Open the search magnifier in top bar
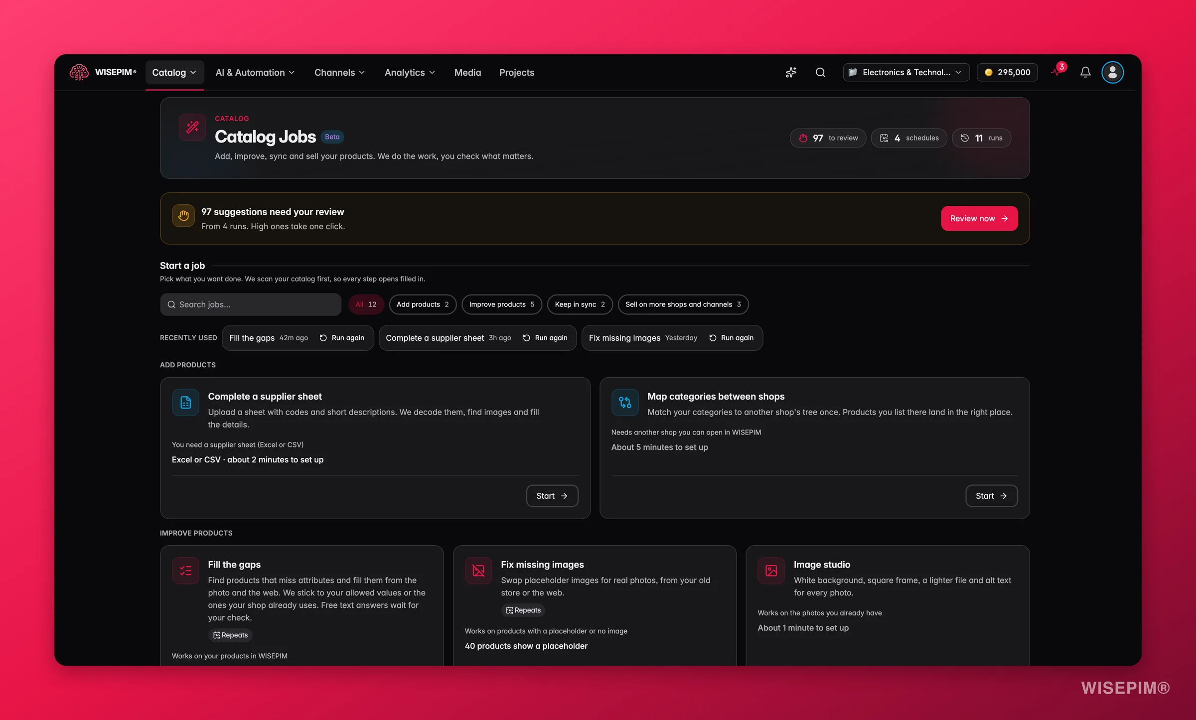 pyautogui.click(x=820, y=72)
